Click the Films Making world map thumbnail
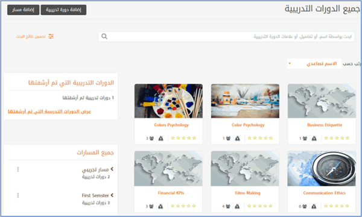362x217 pixels. tap(245, 169)
